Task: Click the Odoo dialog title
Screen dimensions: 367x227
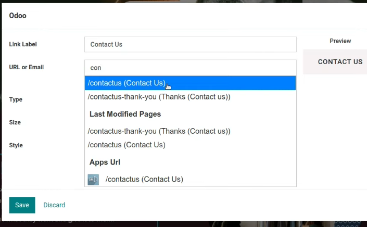Action: pos(18,16)
